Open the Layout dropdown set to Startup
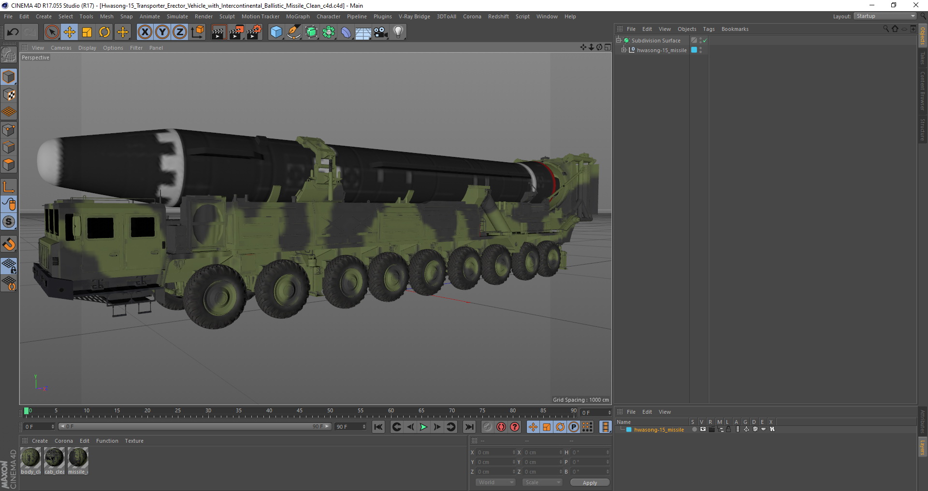Screen dimensions: 928x491 [x=885, y=16]
